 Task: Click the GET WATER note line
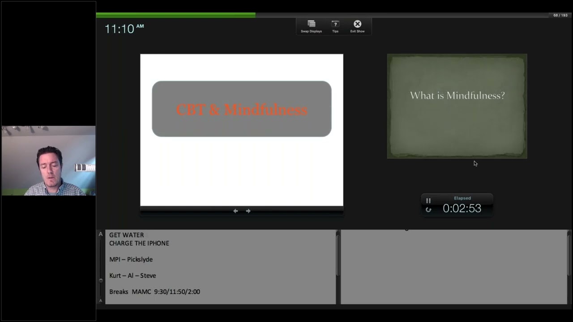coord(127,235)
